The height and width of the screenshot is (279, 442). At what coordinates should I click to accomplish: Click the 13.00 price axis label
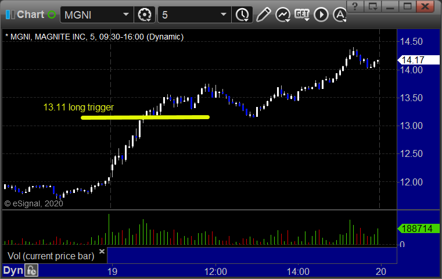411,126
